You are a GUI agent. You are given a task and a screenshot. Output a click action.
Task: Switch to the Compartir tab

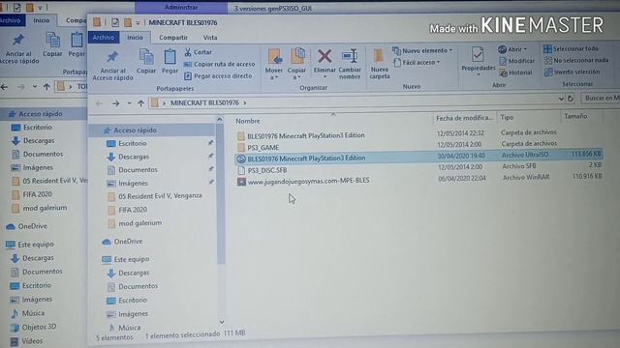(173, 38)
